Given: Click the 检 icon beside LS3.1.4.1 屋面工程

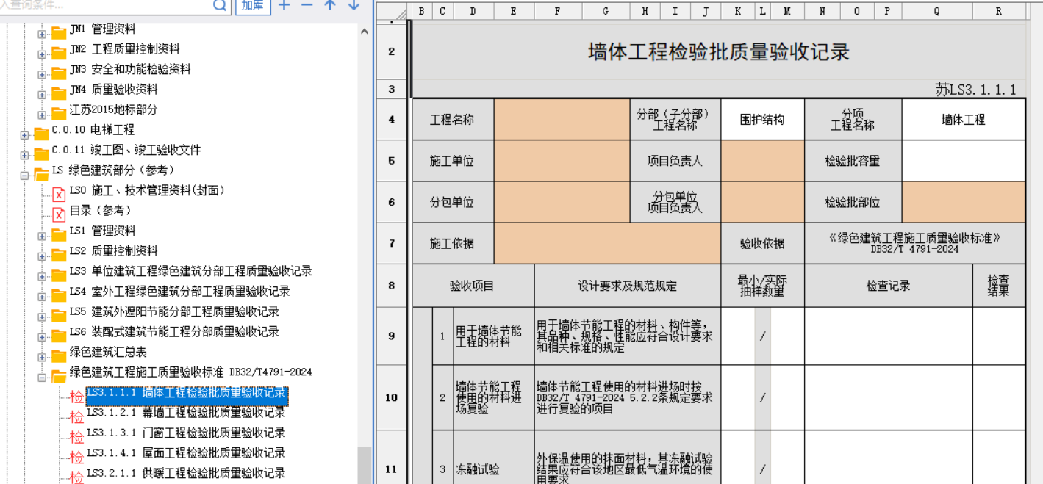Looking at the screenshot, I should (76, 458).
